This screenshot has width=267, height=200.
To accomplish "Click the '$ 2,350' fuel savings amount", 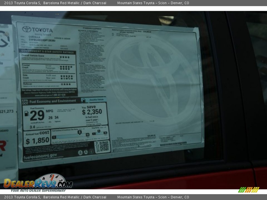I will (x=92, y=112).
